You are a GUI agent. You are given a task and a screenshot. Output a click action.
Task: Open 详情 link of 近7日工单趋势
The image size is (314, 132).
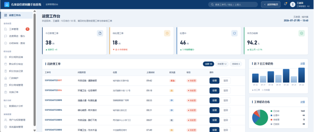(x=303, y=64)
